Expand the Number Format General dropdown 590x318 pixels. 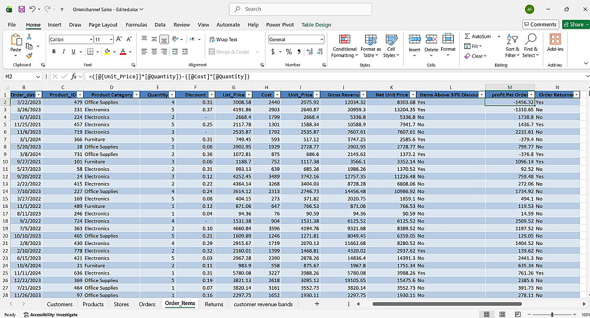click(321, 39)
